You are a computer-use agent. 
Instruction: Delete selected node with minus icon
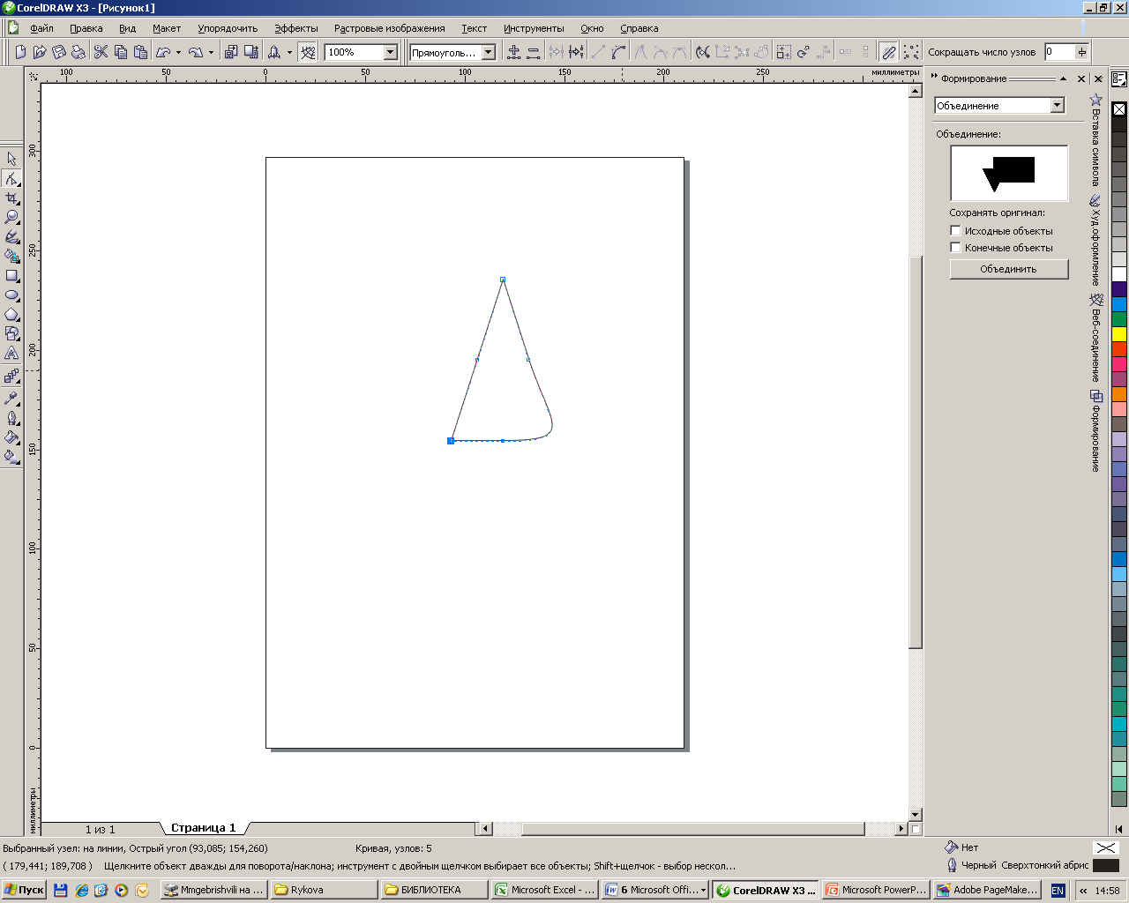point(533,52)
